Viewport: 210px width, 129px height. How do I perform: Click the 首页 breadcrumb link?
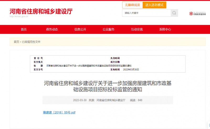[17, 42]
